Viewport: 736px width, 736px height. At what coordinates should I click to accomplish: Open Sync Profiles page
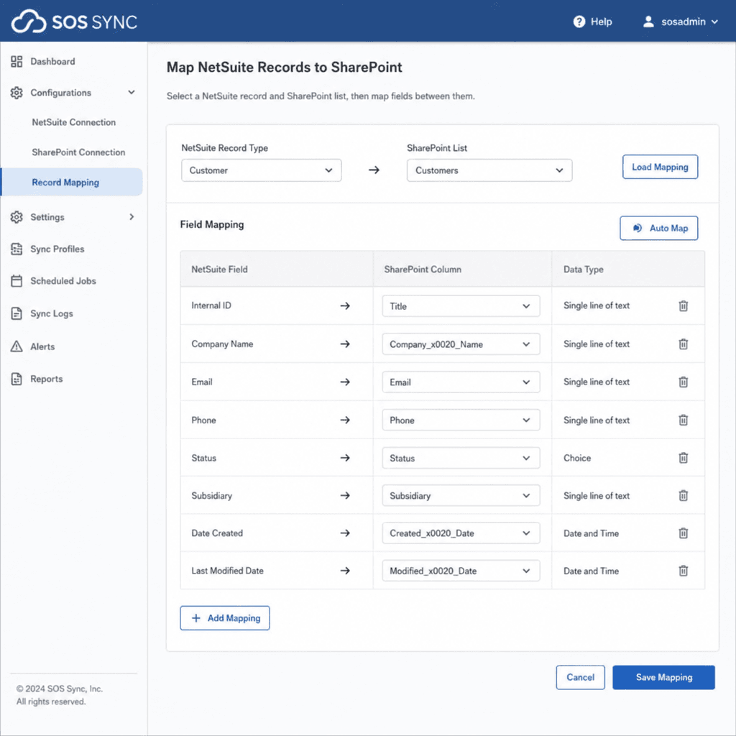(x=57, y=249)
